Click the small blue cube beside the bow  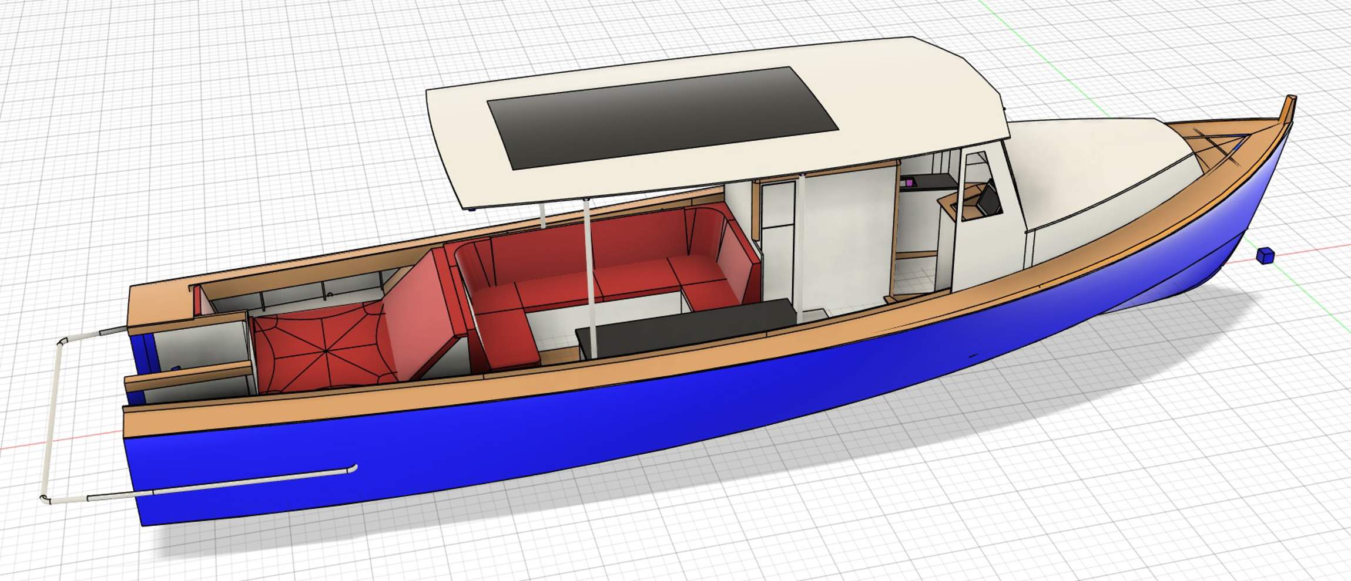pos(1265,255)
